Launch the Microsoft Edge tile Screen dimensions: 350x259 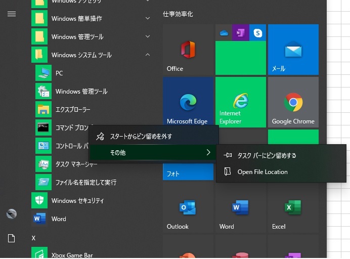click(188, 101)
